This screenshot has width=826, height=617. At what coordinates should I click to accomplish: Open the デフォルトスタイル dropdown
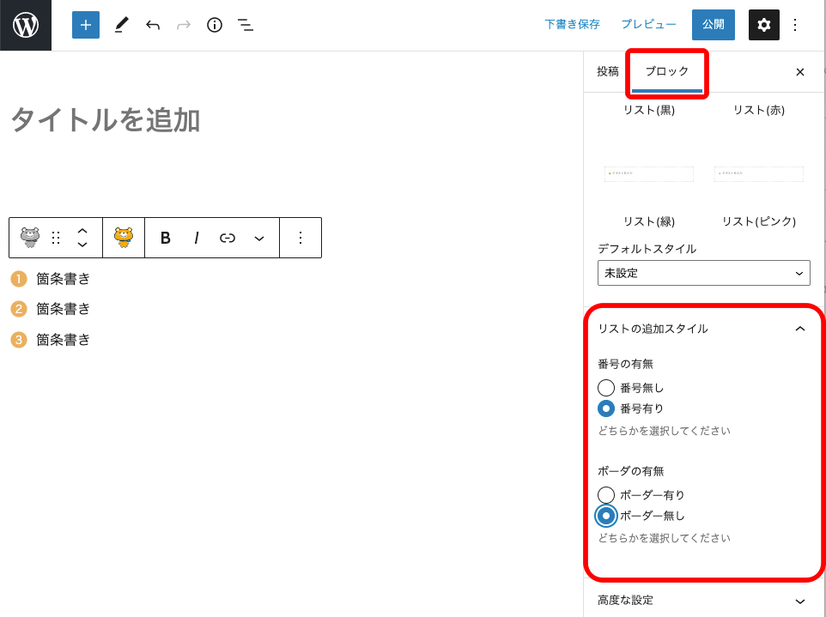[703, 273]
